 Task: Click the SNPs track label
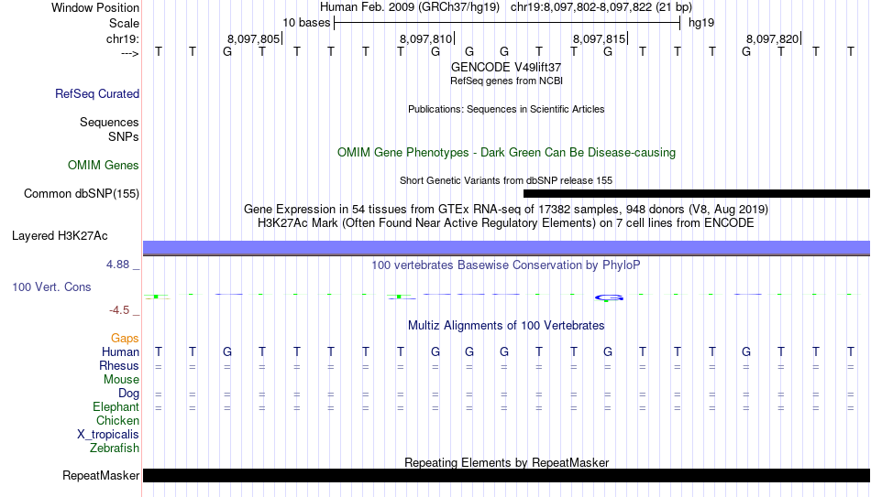tap(124, 136)
